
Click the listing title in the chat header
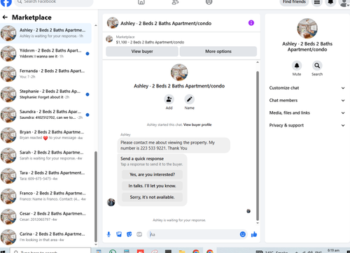tap(166, 23)
